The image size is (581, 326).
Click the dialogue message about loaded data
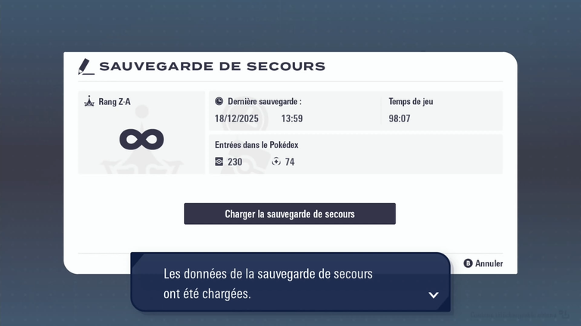coord(269,283)
